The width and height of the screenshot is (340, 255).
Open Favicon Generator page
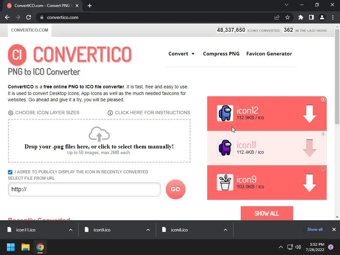(x=269, y=54)
